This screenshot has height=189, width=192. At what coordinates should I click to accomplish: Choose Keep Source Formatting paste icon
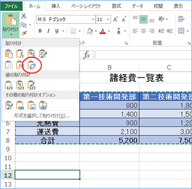(43, 54)
